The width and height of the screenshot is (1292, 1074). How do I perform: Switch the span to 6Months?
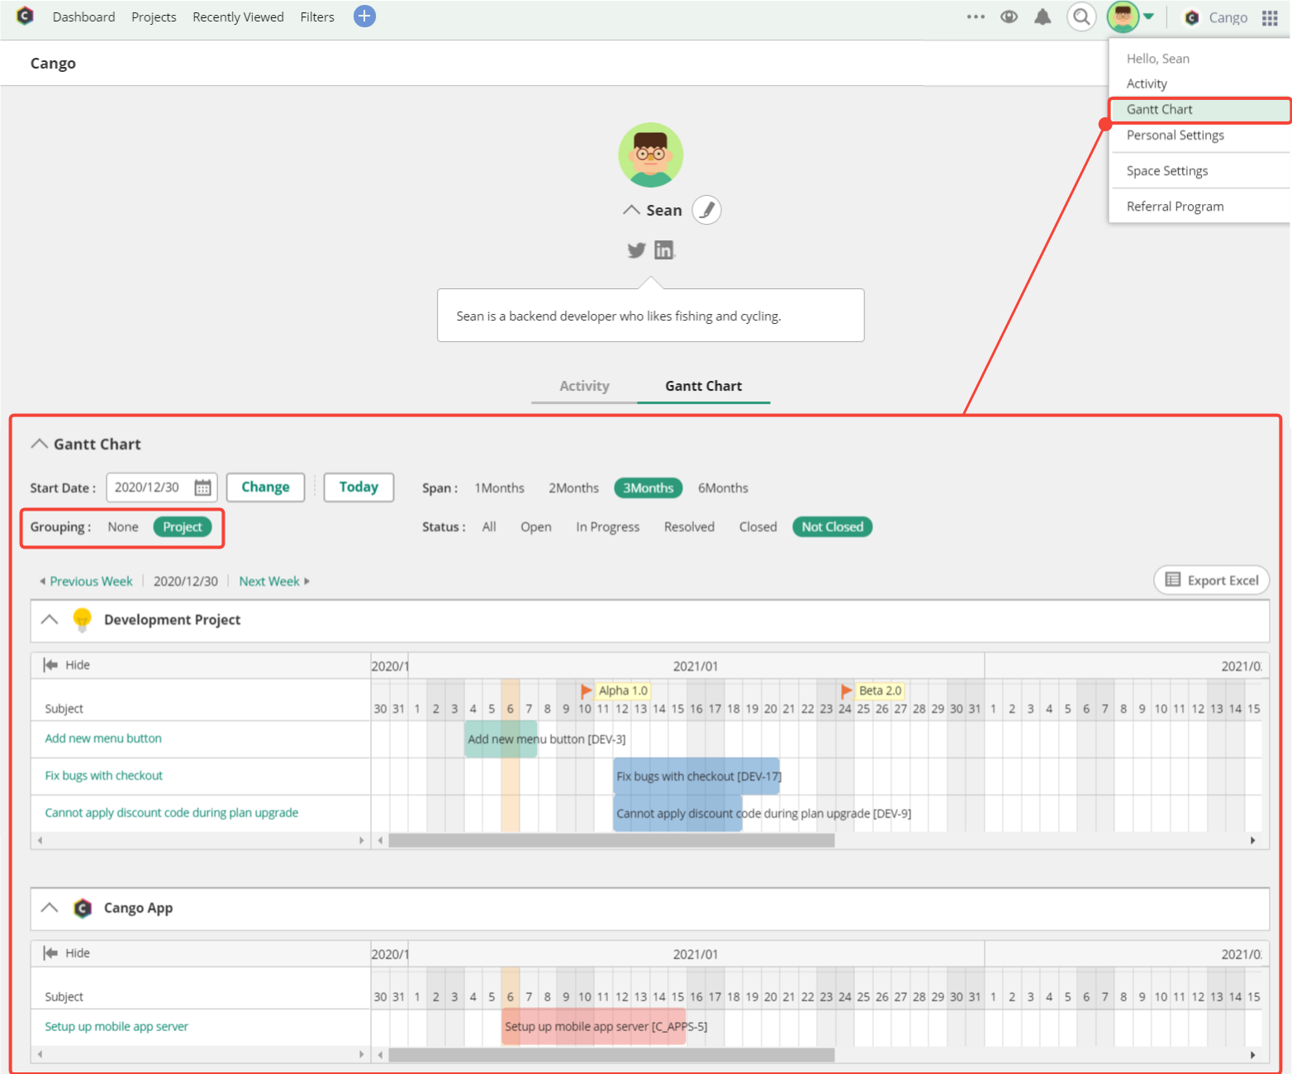coord(722,487)
